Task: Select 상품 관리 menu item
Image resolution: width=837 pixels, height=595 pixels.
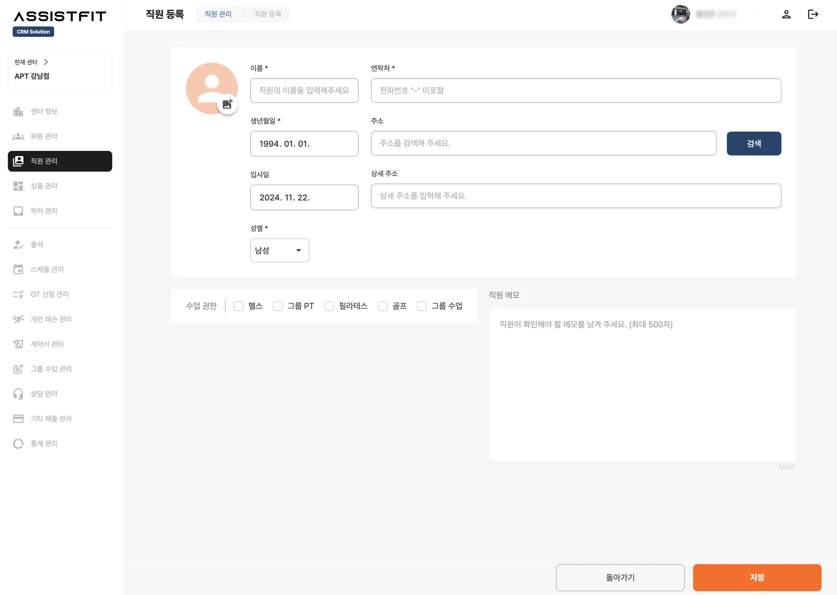Action: pyautogui.click(x=44, y=186)
